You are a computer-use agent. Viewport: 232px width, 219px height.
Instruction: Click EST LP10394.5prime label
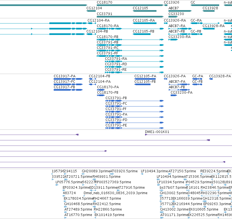tap(171, 182)
